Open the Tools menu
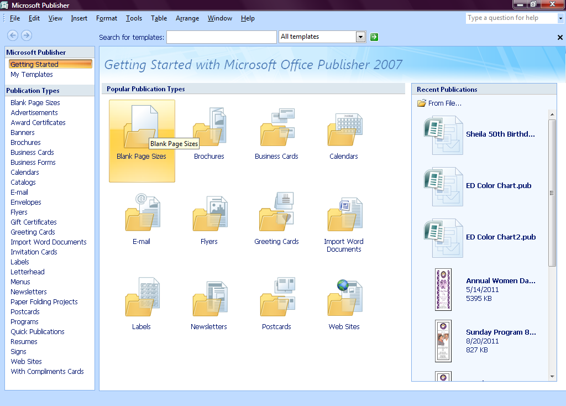This screenshot has width=566, height=406. click(134, 18)
